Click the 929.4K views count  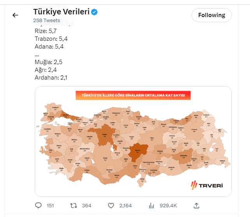point(169,205)
